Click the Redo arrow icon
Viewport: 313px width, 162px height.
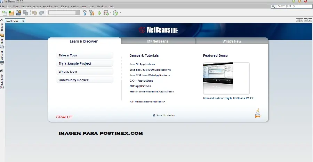coord(41,13)
